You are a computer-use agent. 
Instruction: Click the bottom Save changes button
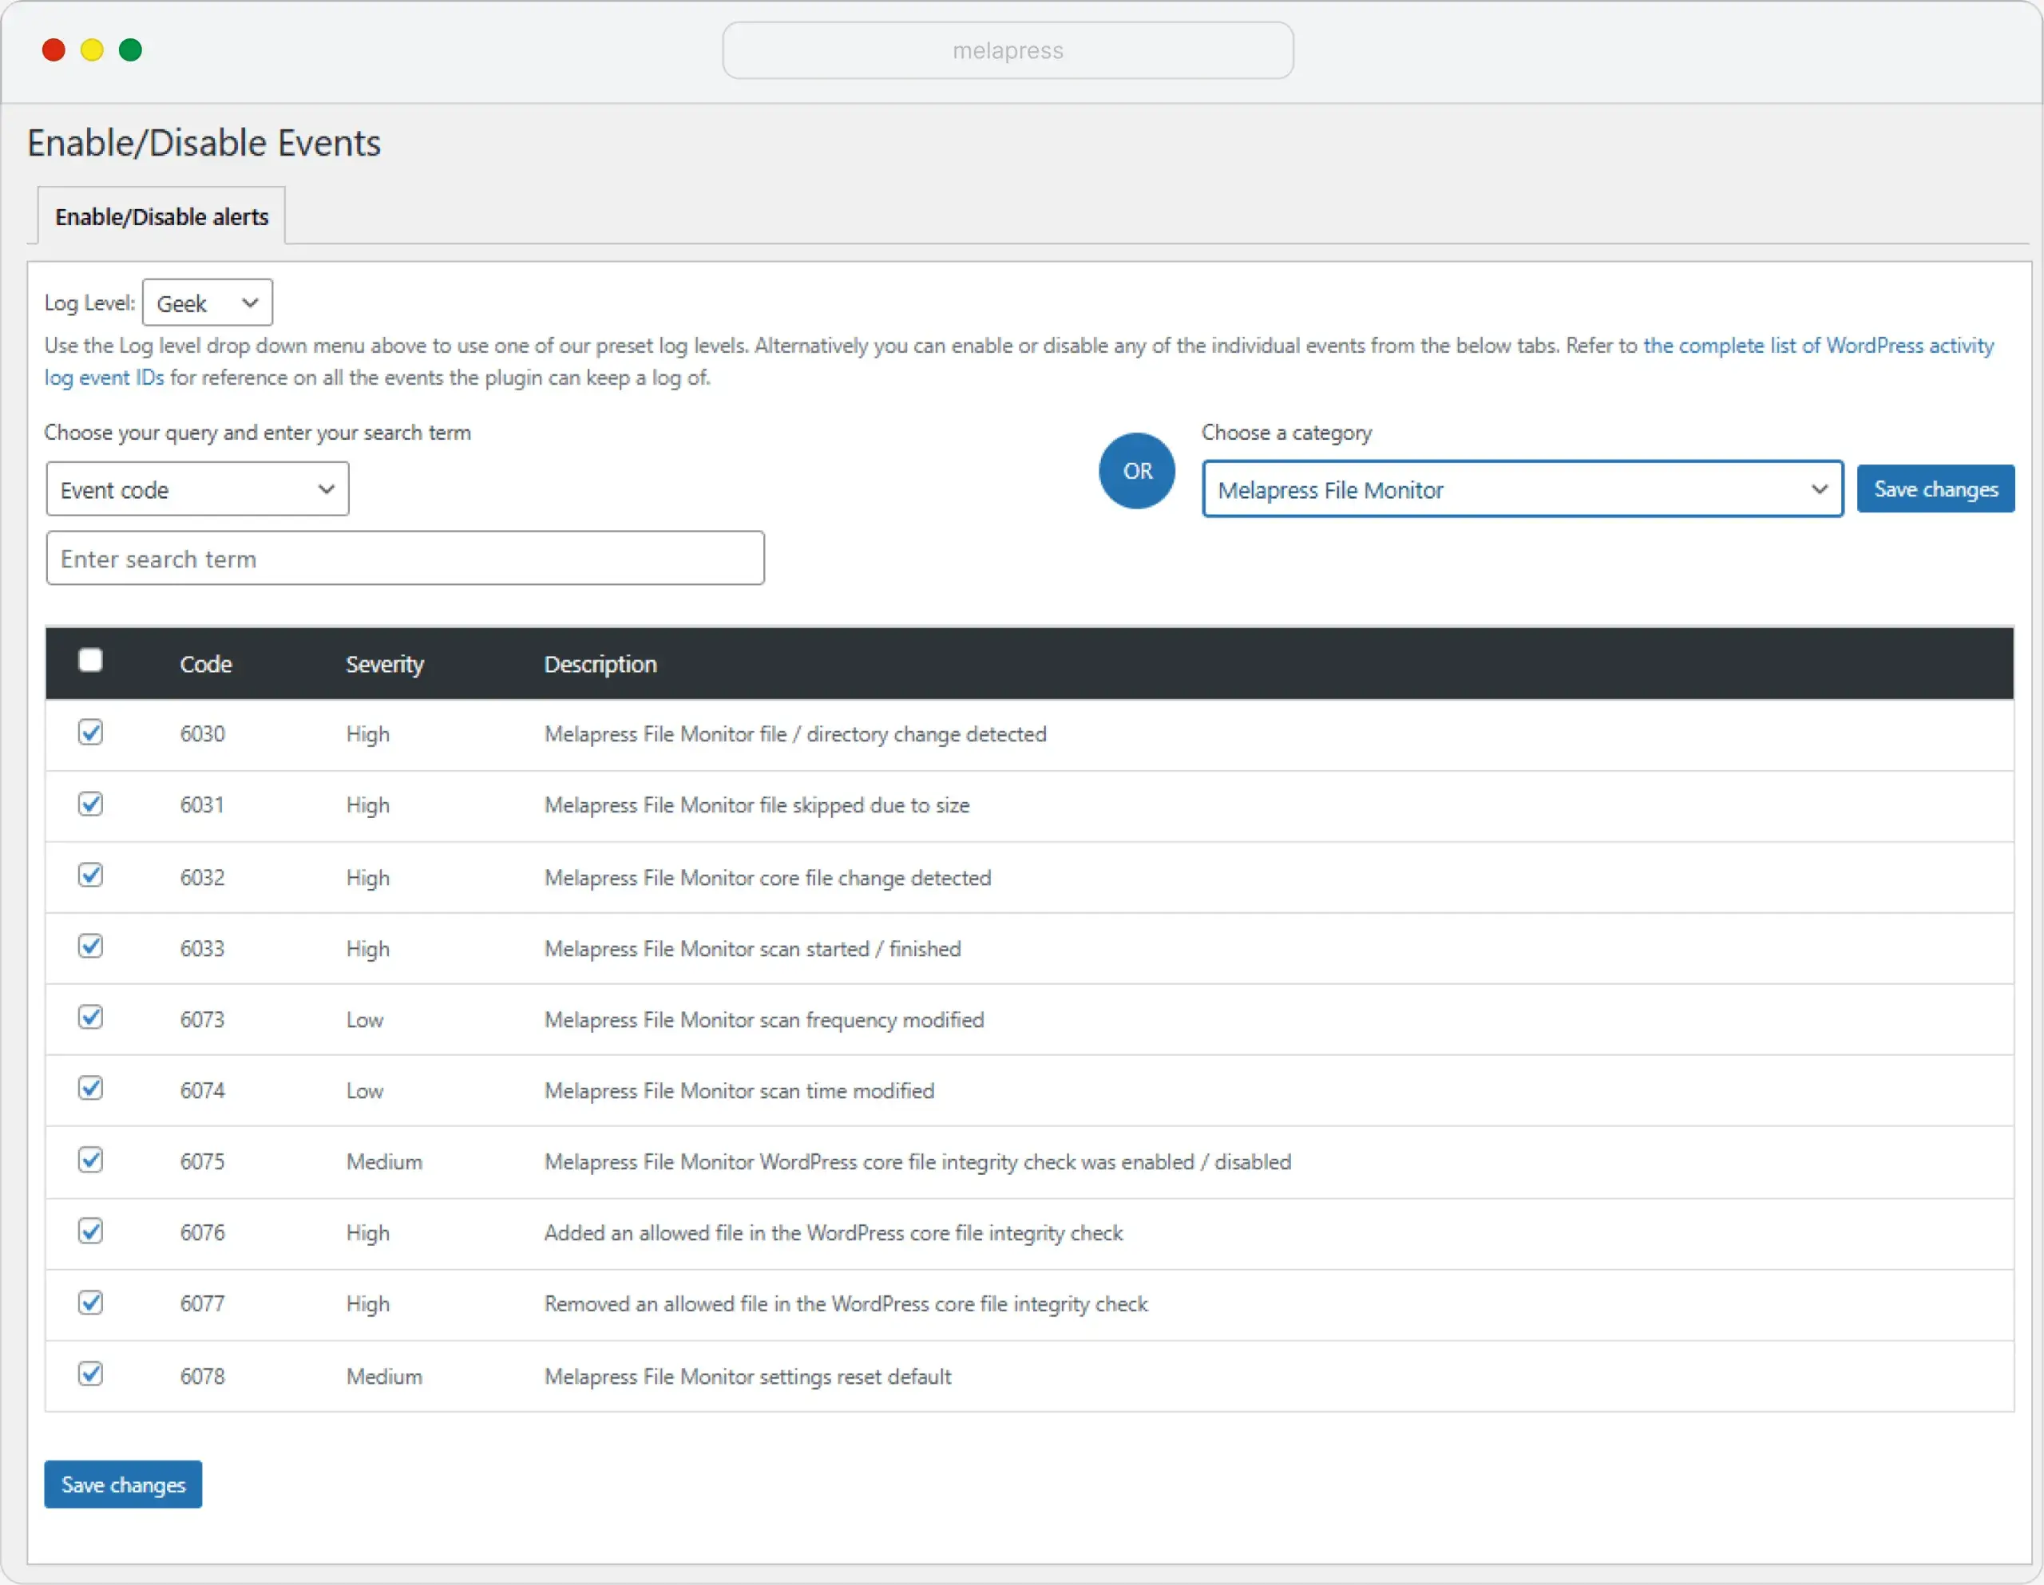click(123, 1485)
